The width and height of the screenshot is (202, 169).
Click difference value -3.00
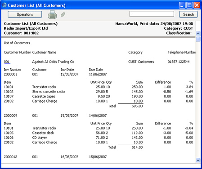(x=167, y=133)
